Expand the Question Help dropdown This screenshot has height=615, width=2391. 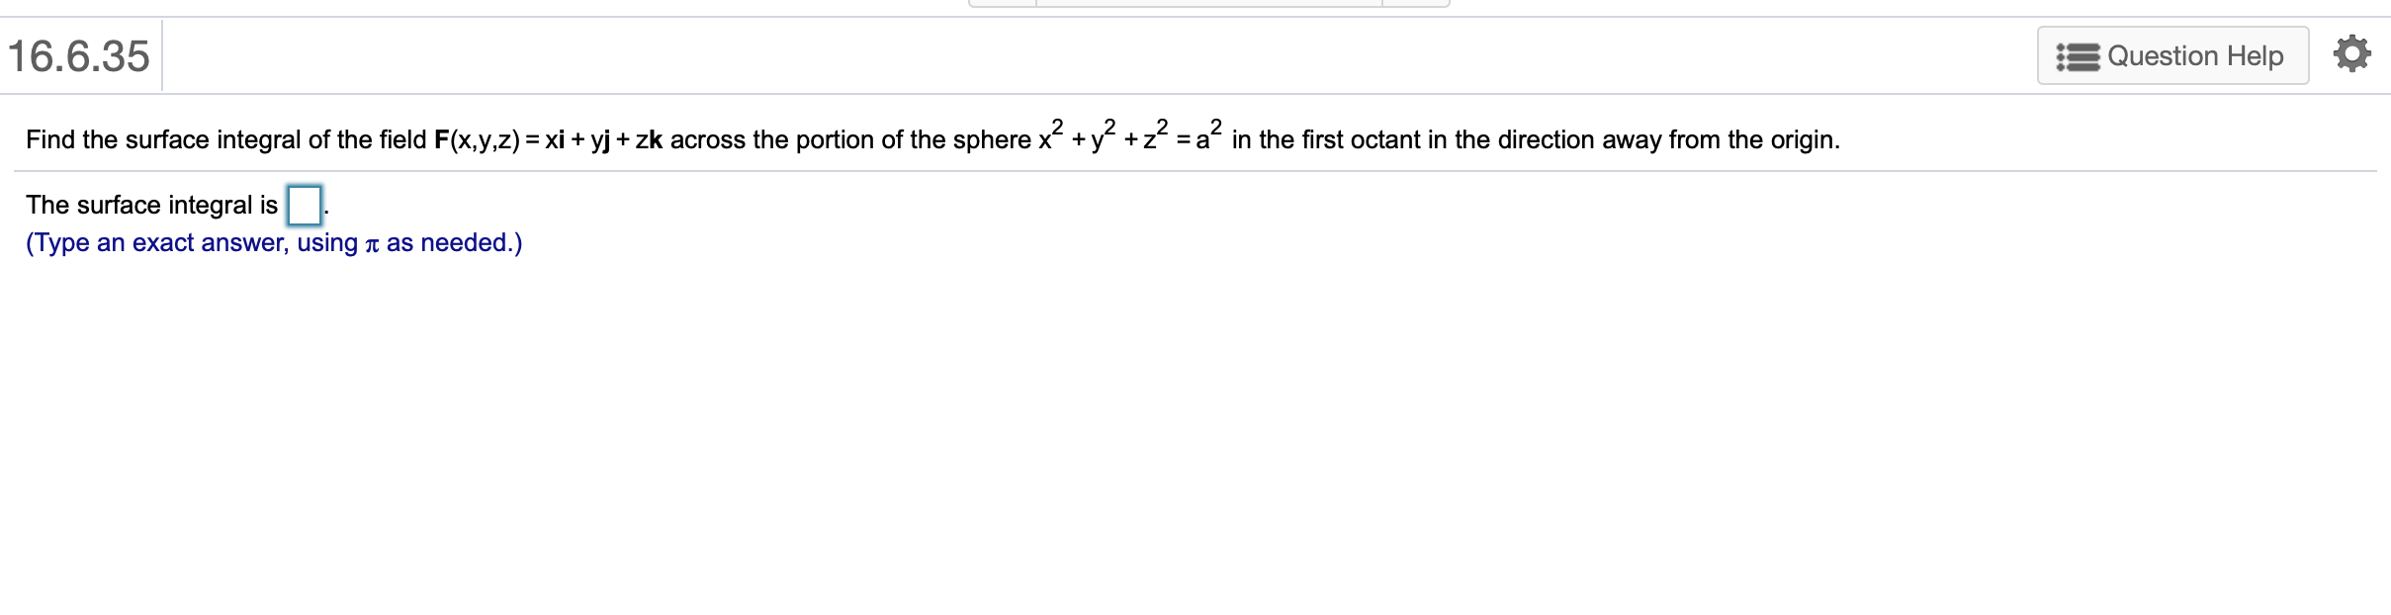(x=2173, y=55)
